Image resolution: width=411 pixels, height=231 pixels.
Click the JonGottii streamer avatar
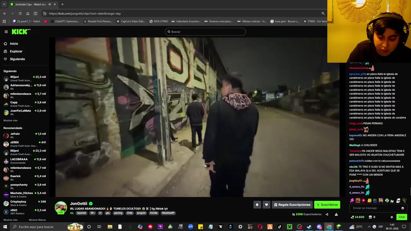click(61, 208)
